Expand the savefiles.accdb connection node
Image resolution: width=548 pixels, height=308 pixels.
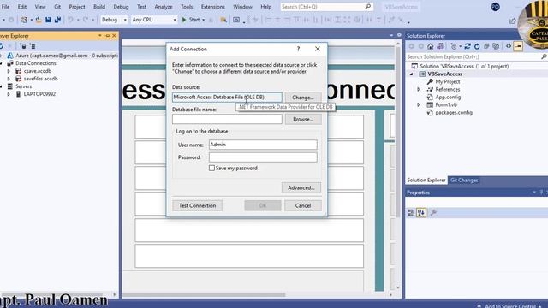pyautogui.click(x=9, y=79)
